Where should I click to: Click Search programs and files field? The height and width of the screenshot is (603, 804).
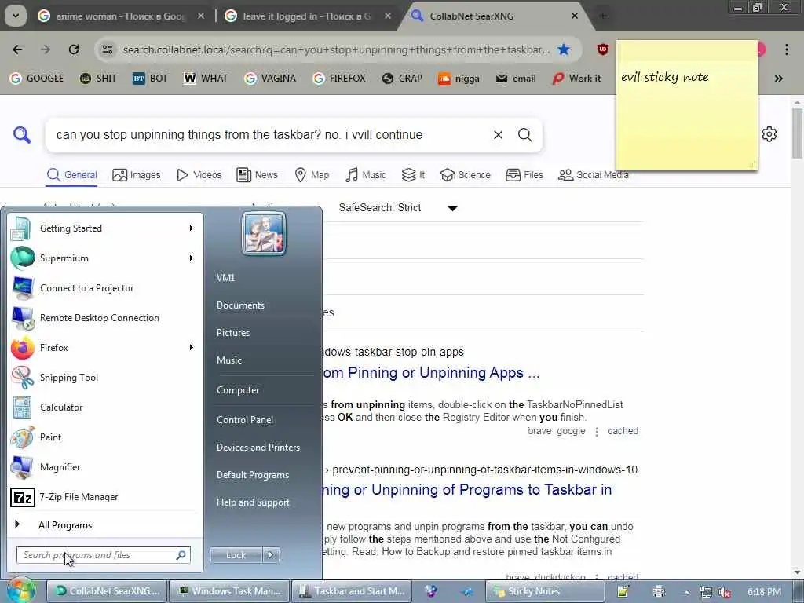click(x=104, y=555)
